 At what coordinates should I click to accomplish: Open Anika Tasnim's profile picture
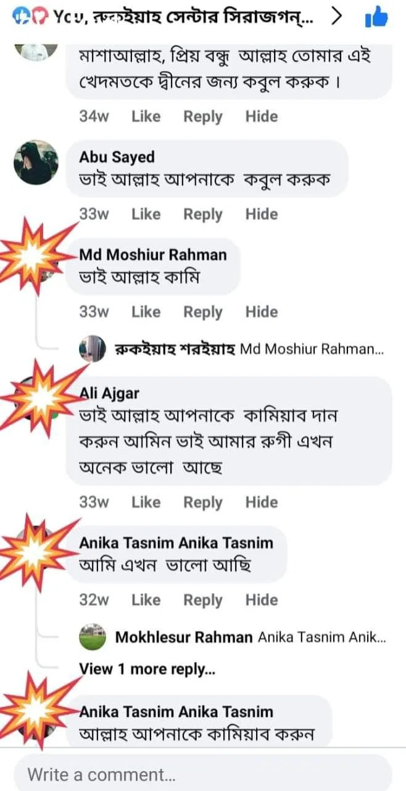(36, 549)
